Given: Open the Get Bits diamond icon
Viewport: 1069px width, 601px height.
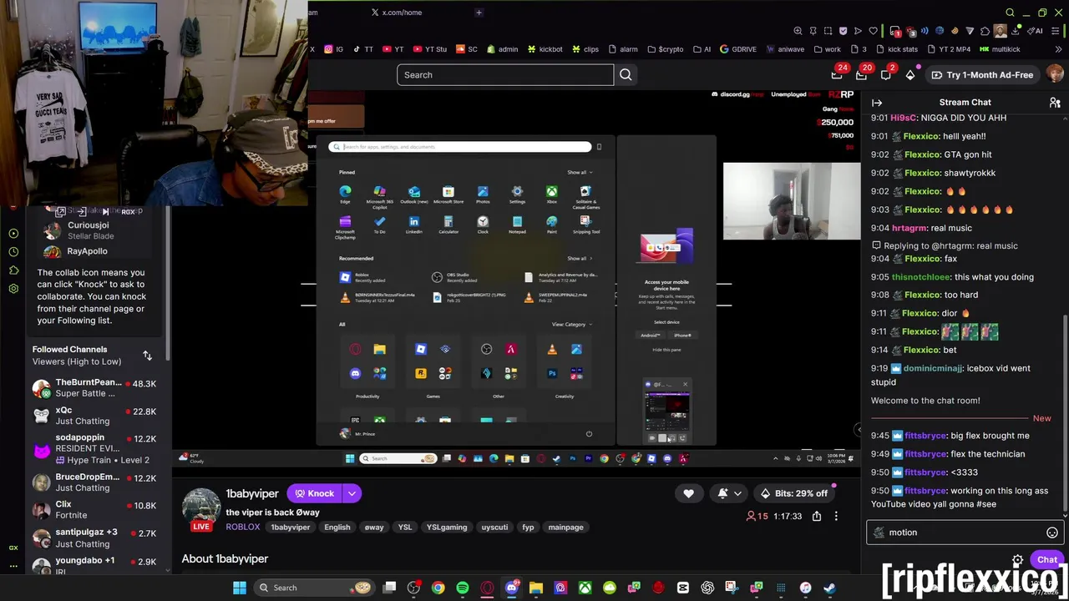Looking at the screenshot, I should click(x=910, y=75).
